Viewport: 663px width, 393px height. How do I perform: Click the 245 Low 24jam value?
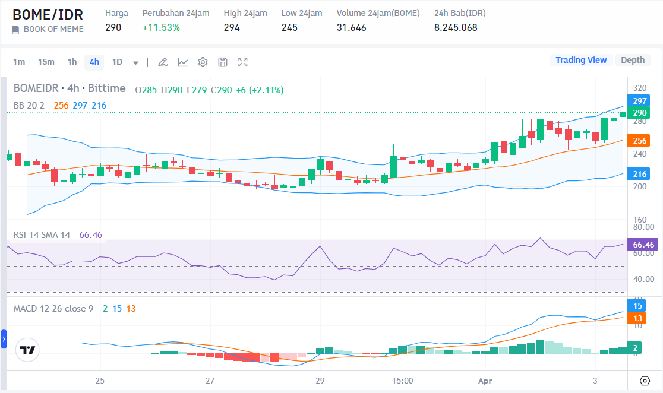(x=290, y=28)
